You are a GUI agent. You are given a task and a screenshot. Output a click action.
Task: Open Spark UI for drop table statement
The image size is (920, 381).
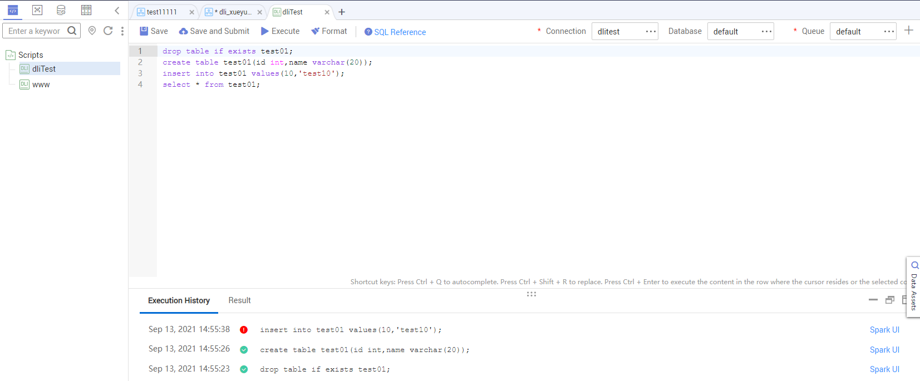coord(884,369)
